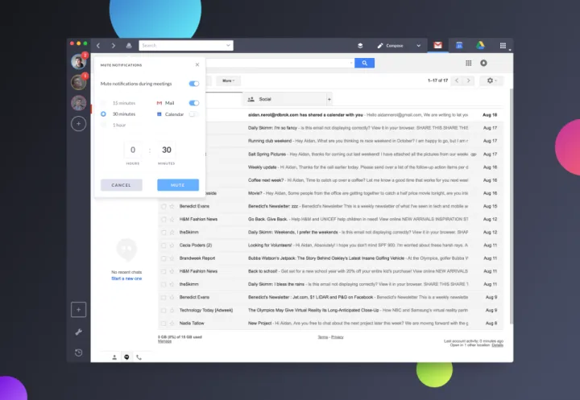The width and height of the screenshot is (580, 400).
Task: Switch to the Gmail app tab
Action: 438,45
